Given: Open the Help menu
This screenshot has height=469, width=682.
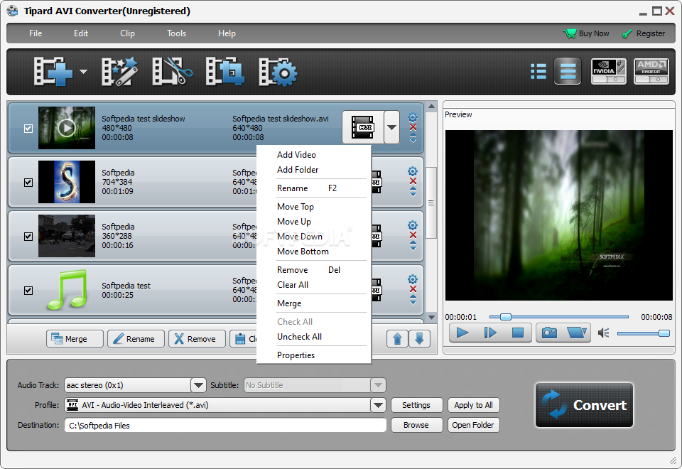Looking at the screenshot, I should (227, 33).
